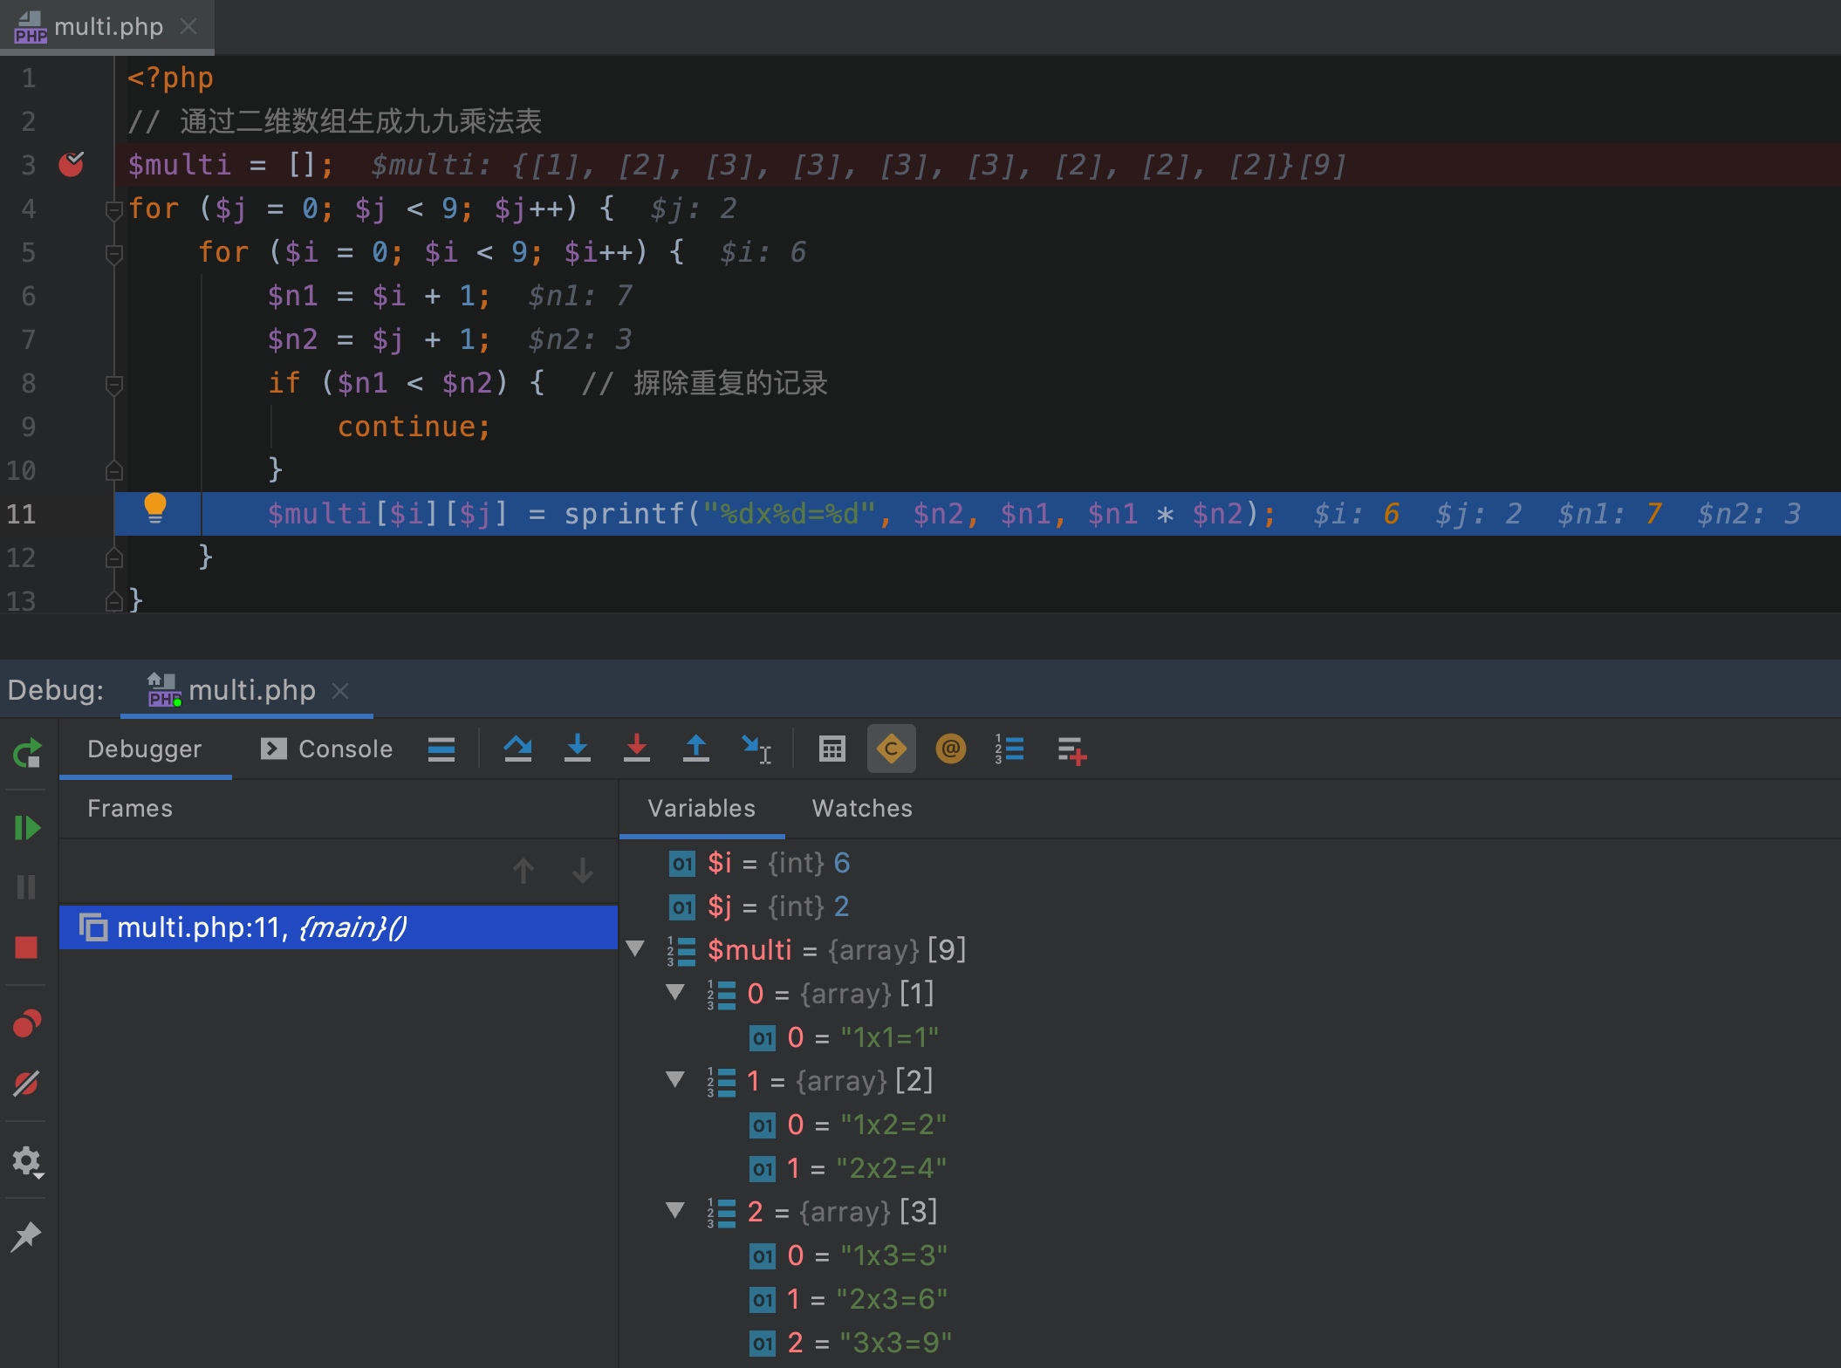Select the value "3x3=9" entry
The width and height of the screenshot is (1841, 1368).
click(851, 1343)
